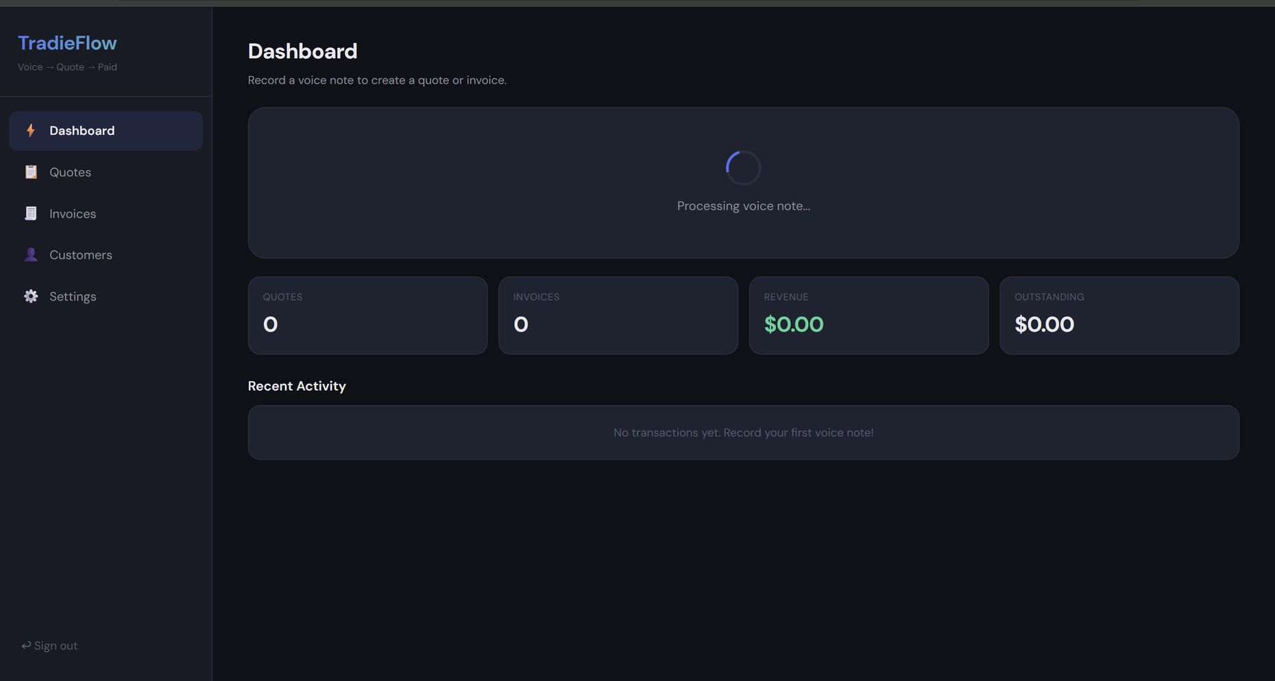Open the Quotes menu item

70,172
